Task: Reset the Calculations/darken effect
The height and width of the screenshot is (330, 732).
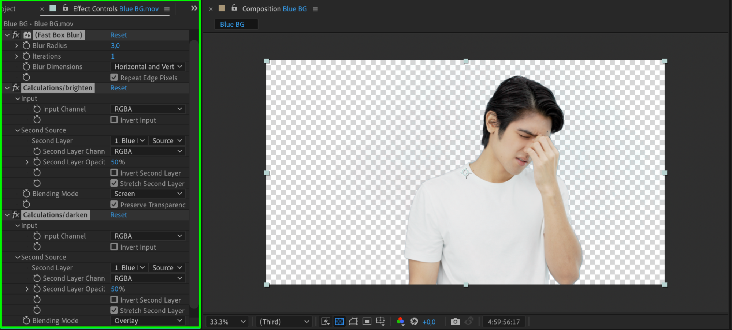Action: pyautogui.click(x=119, y=215)
